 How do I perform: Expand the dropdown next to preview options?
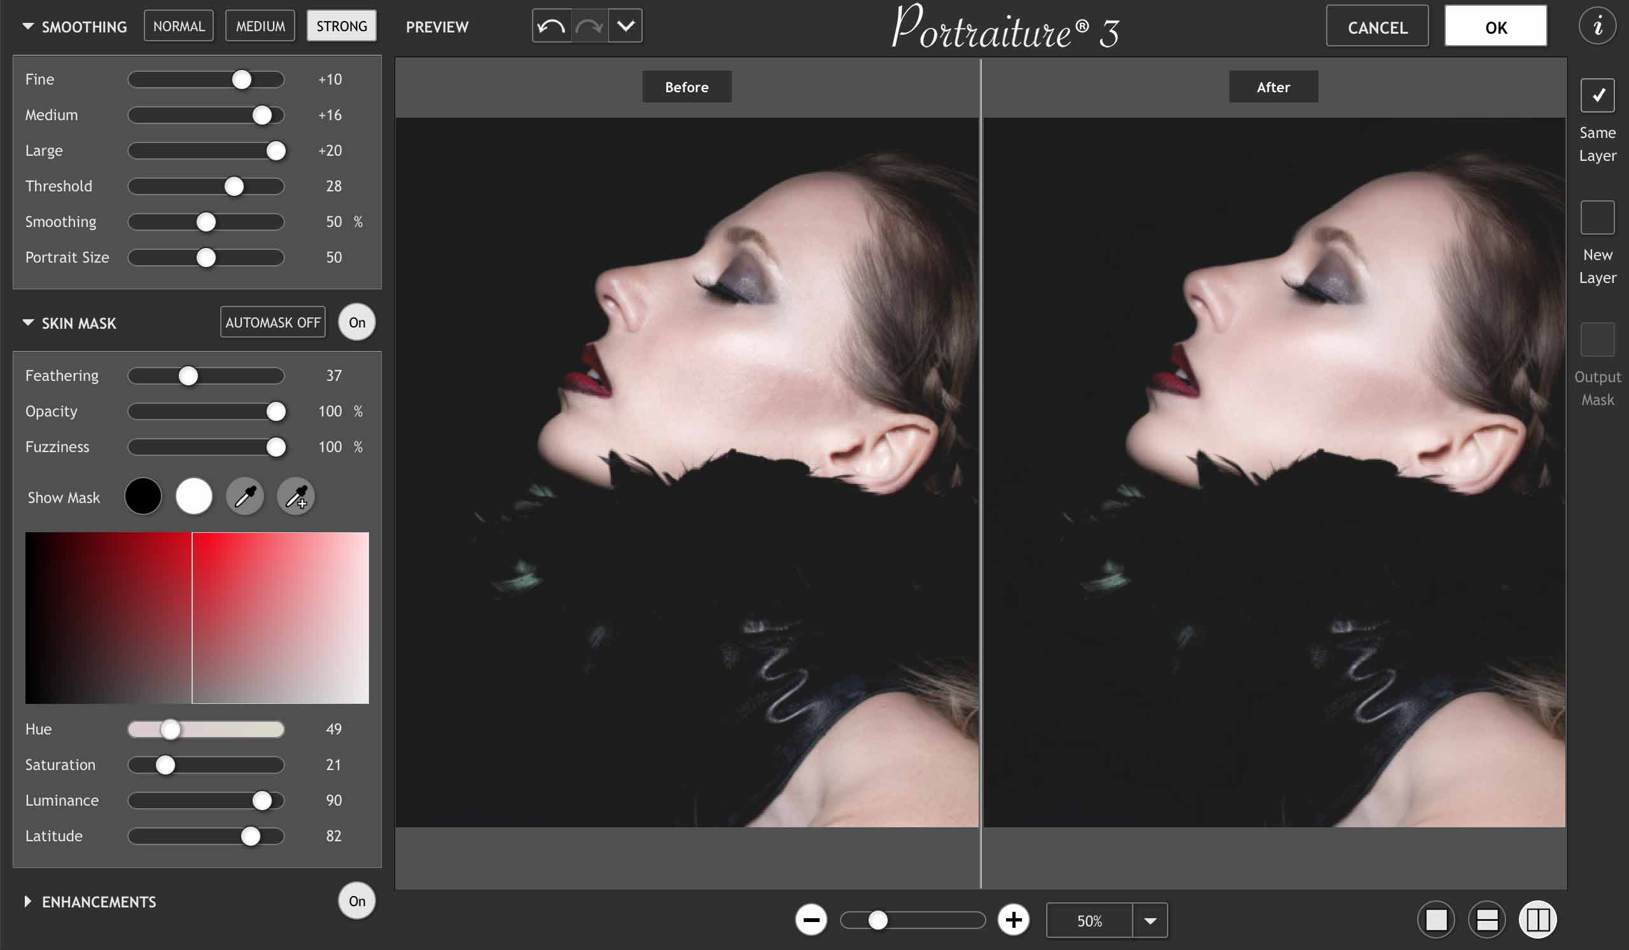pos(626,25)
